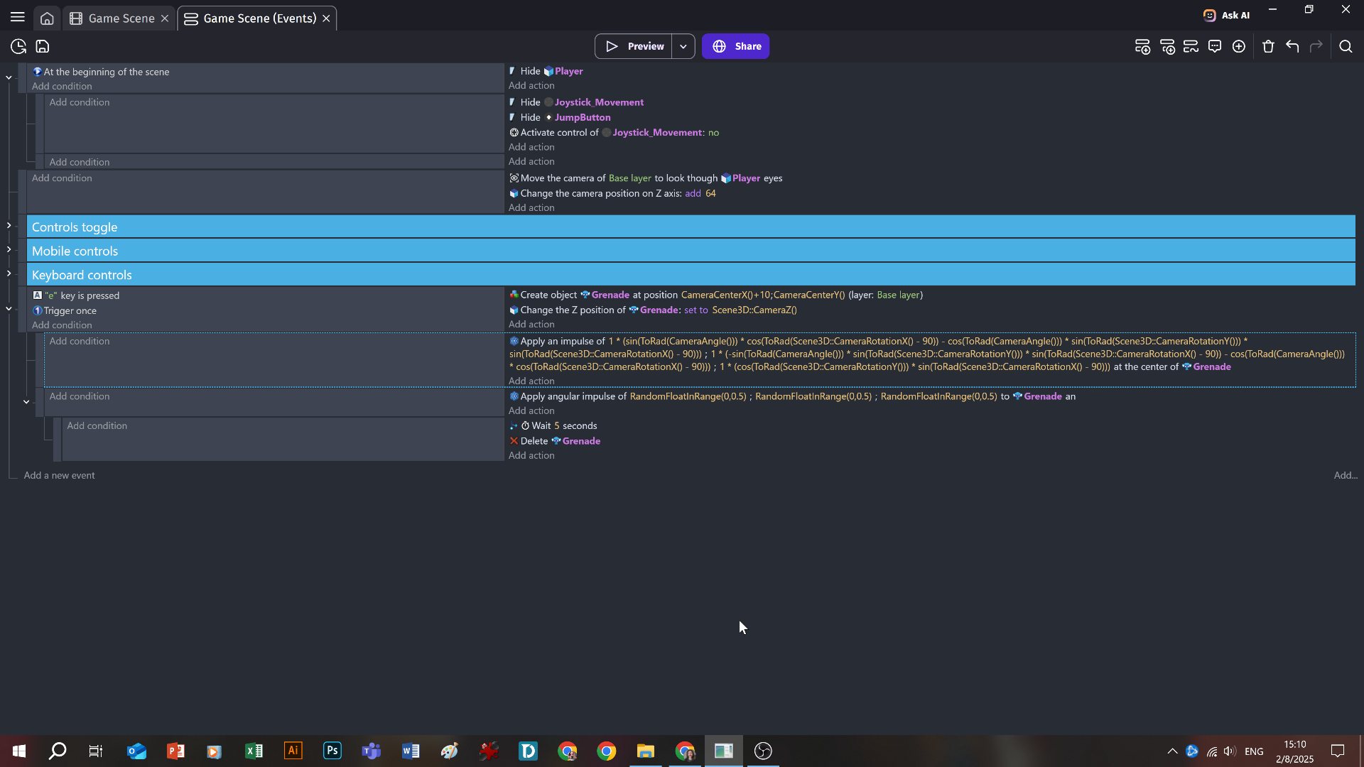Open the search in events magnifier

[1346, 47]
